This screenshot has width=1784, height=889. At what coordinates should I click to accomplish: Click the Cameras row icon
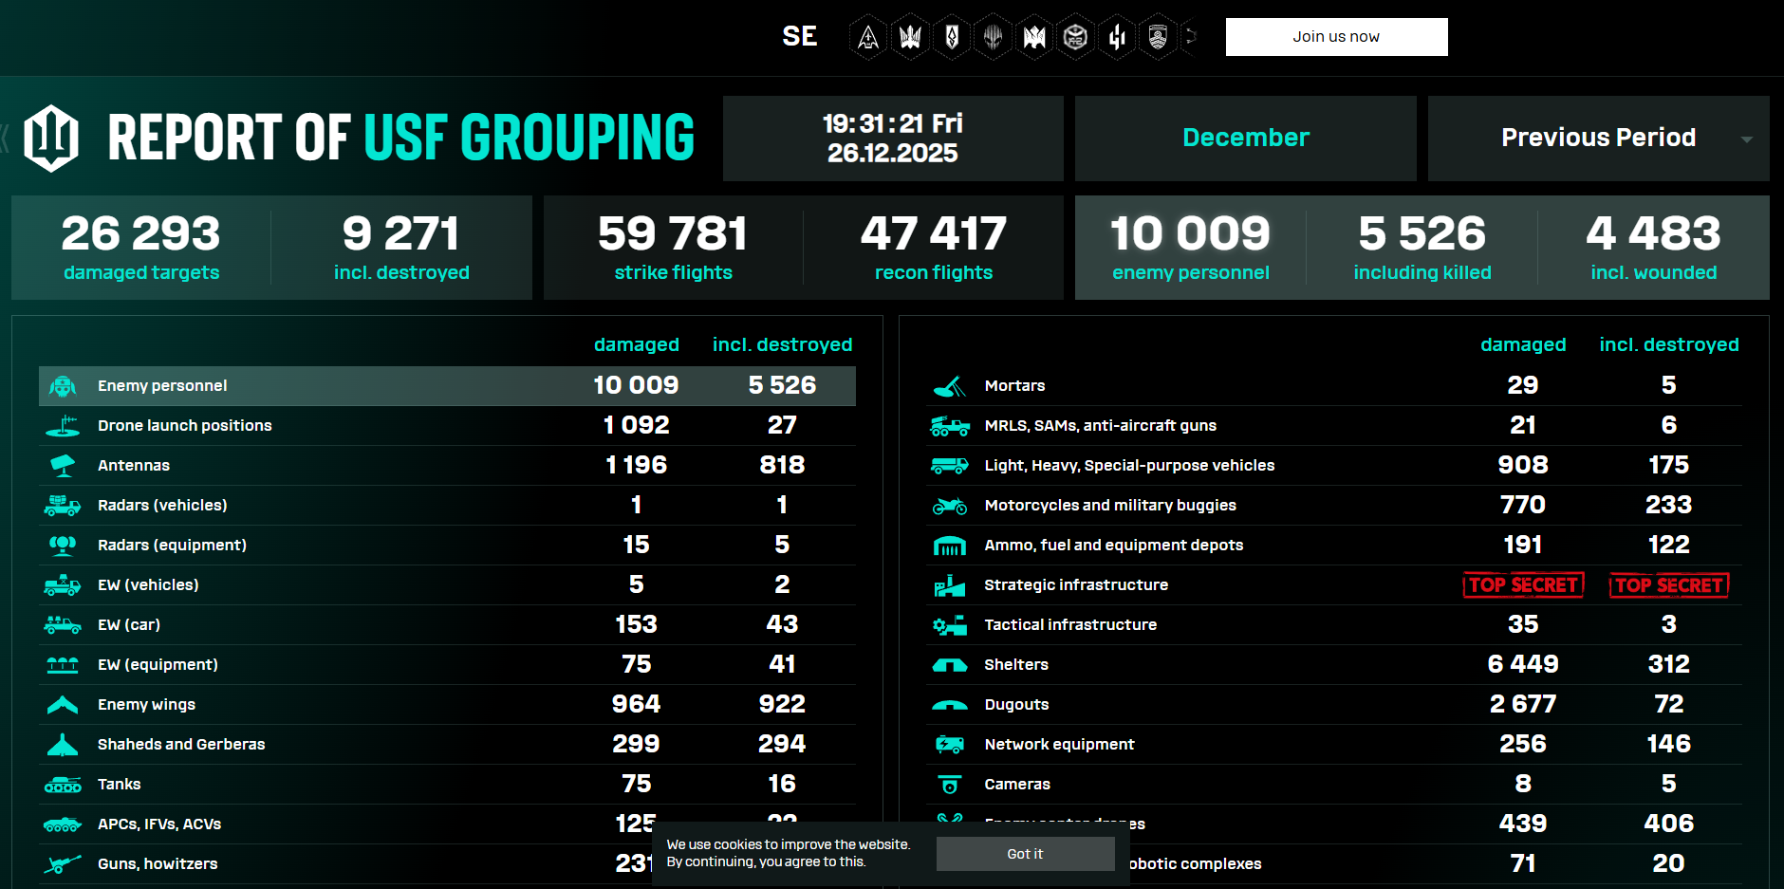tap(950, 785)
